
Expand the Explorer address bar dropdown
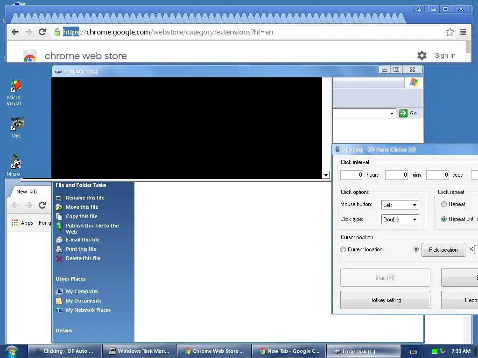tap(392, 114)
